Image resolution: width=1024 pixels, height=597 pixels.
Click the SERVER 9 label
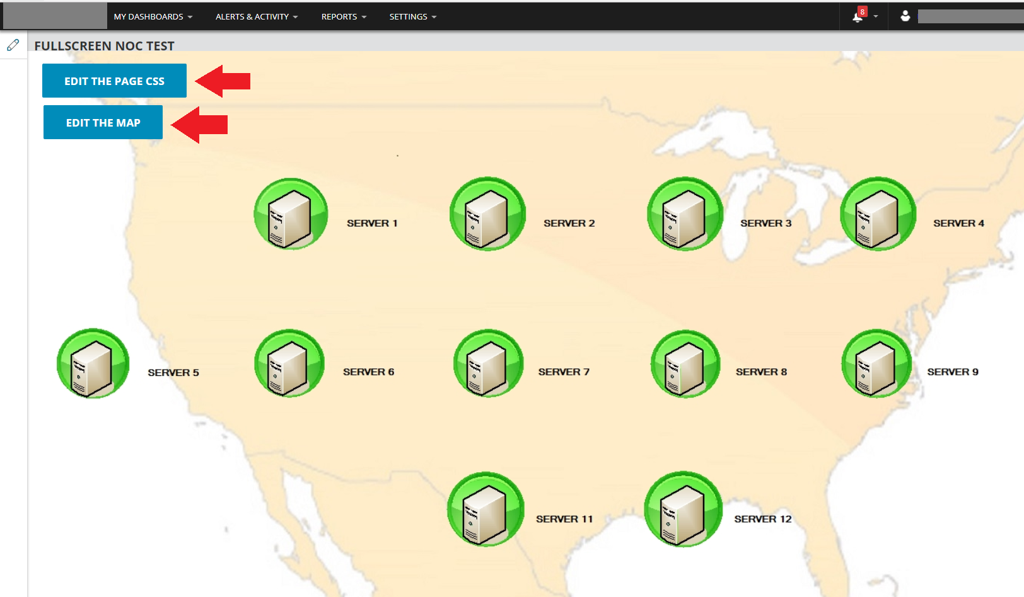tap(953, 372)
